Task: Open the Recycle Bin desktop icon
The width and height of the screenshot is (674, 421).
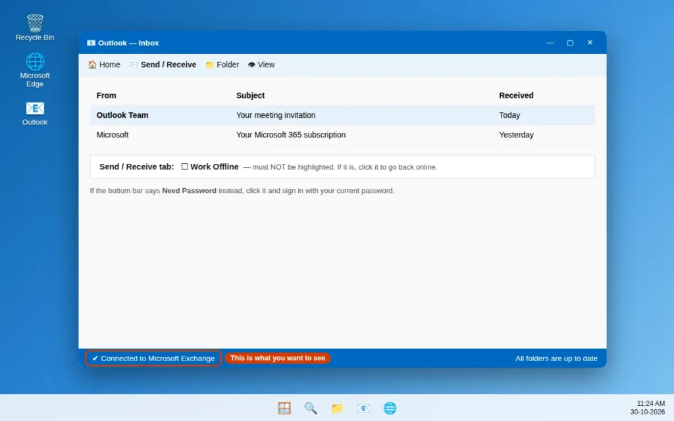Action: pyautogui.click(x=35, y=28)
